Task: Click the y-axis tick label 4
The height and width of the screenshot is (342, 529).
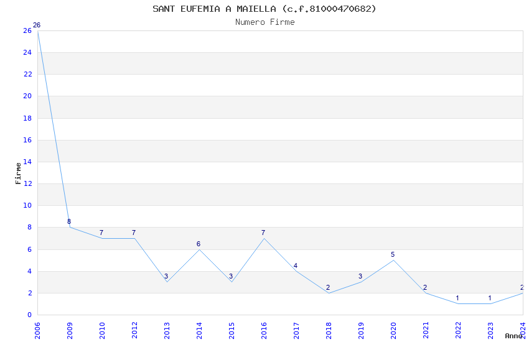Action: (x=30, y=271)
